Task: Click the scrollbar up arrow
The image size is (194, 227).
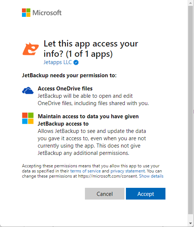Action: 191,3
